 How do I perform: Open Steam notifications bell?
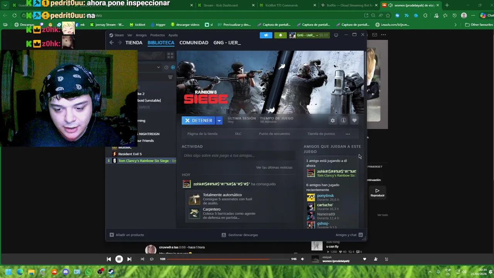(281, 35)
